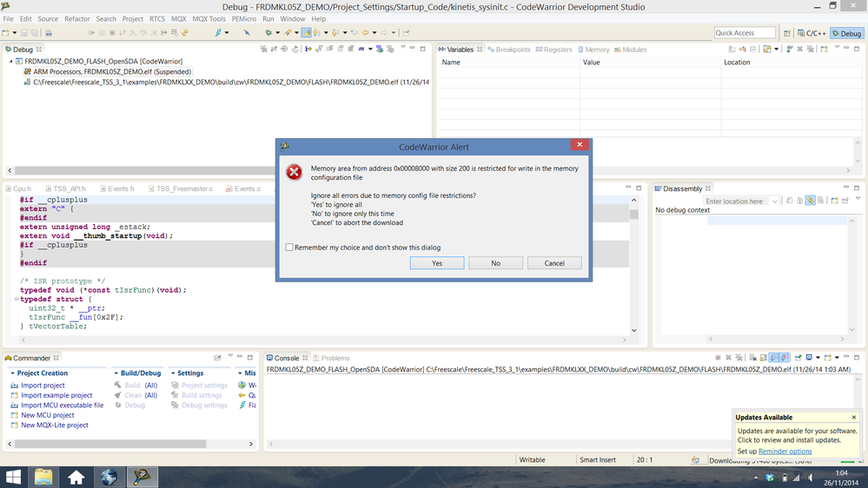The width and height of the screenshot is (868, 488).
Task: Switch to the Modules tab
Action: tap(631, 49)
